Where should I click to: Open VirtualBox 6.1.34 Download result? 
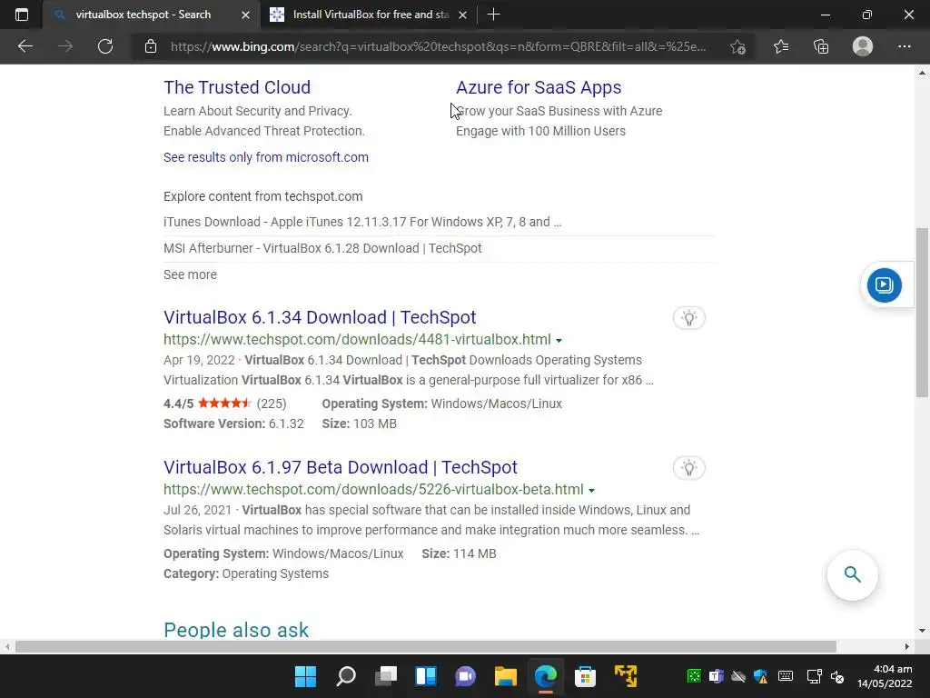(320, 317)
